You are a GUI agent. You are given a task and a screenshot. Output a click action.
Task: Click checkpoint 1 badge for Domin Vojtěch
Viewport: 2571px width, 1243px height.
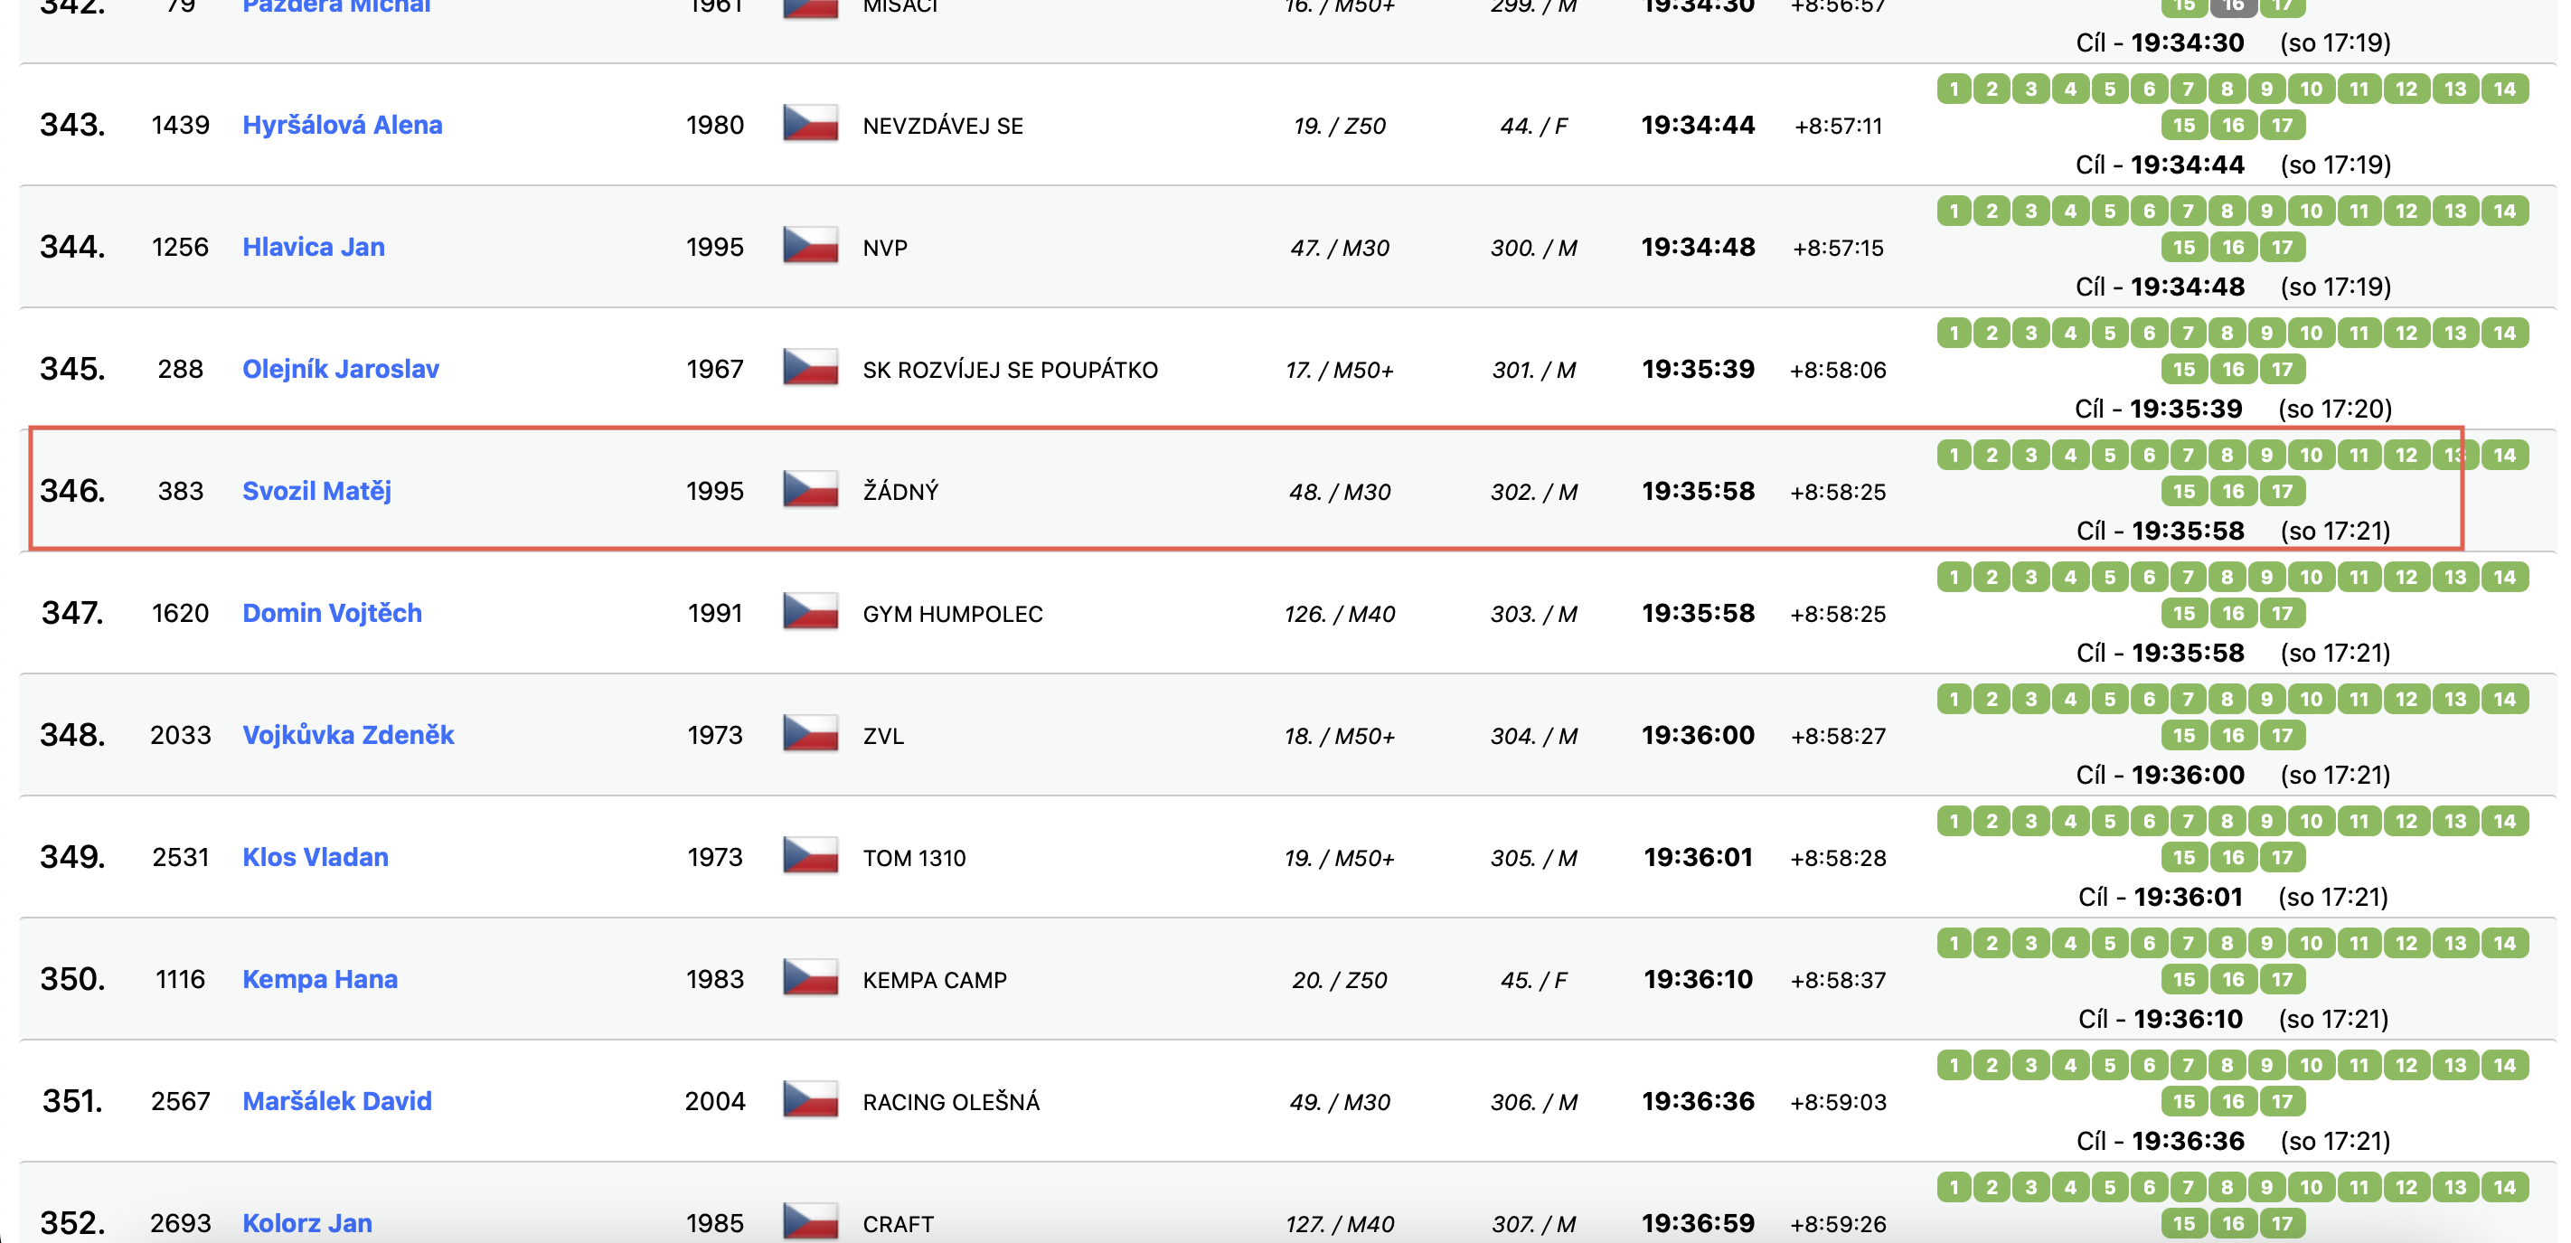pos(1954,577)
